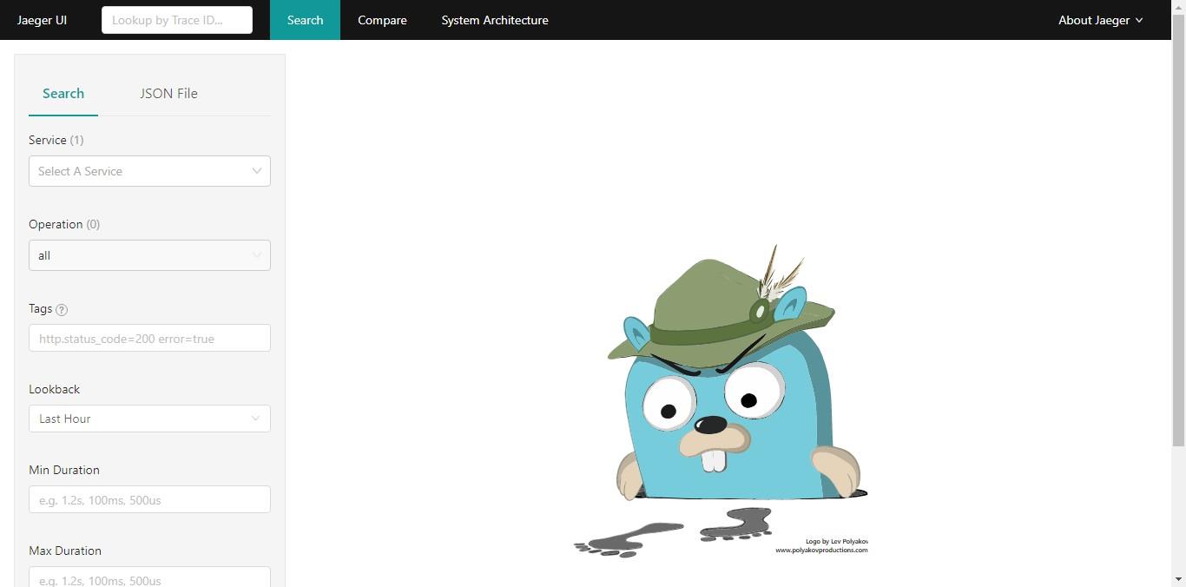Go to the Compare page
Screen dimensions: 1186x587
pyautogui.click(x=382, y=20)
